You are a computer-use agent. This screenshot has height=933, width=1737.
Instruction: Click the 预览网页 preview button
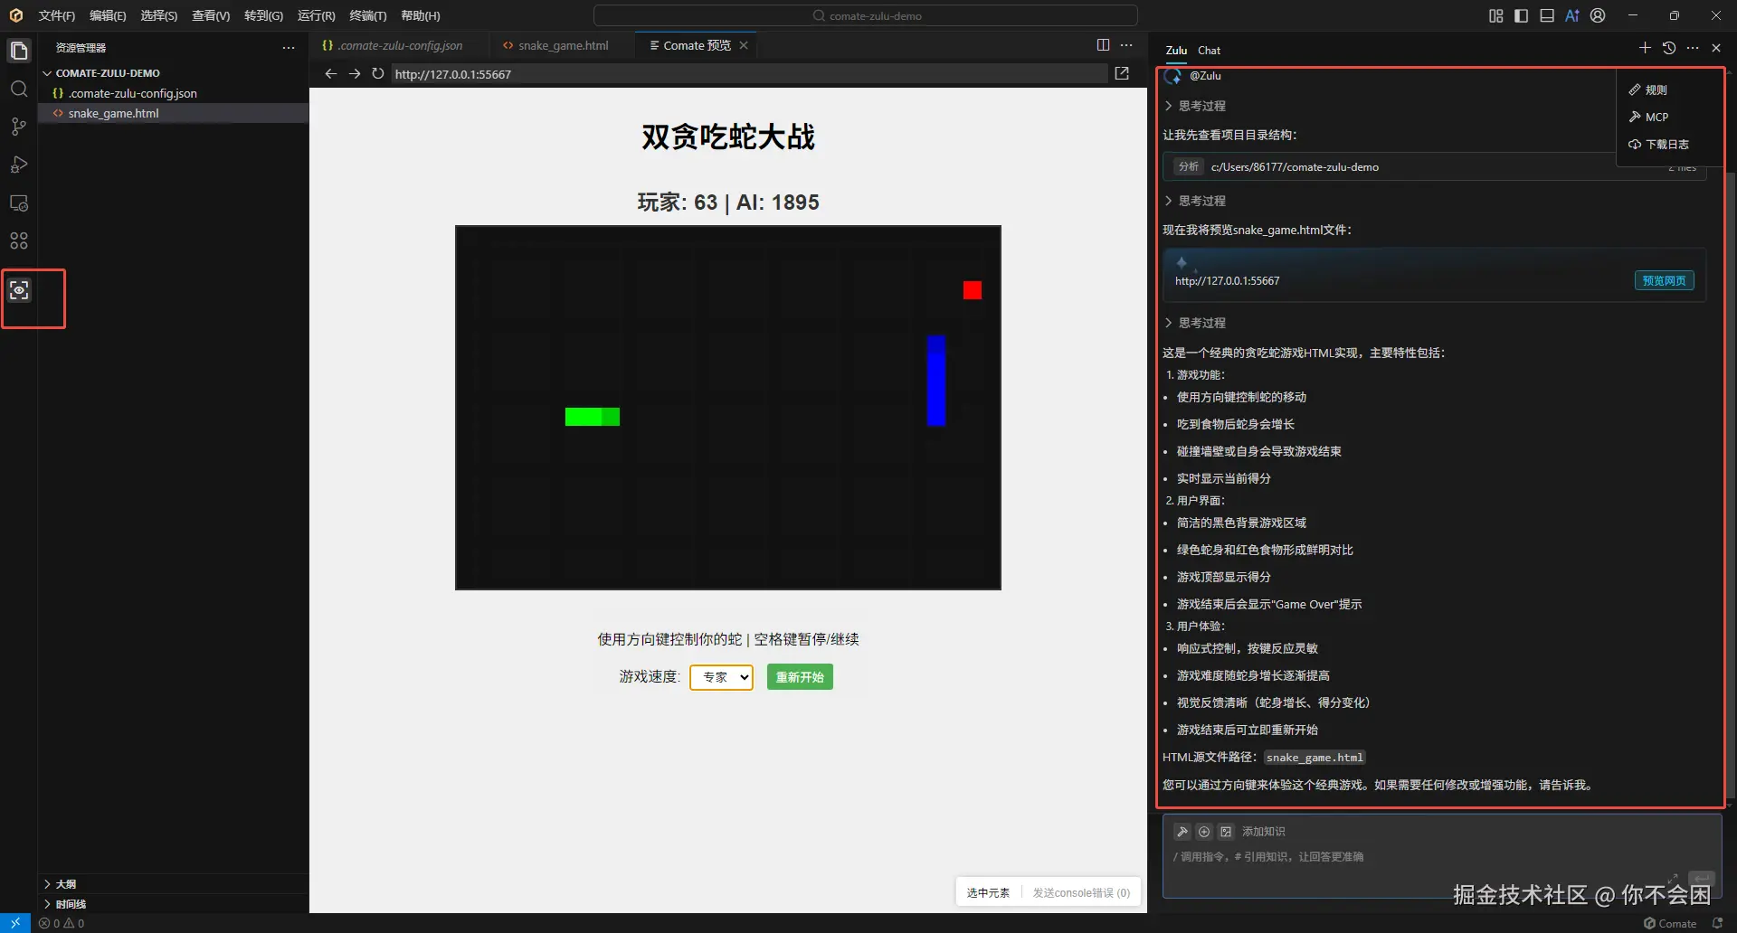[1663, 280]
